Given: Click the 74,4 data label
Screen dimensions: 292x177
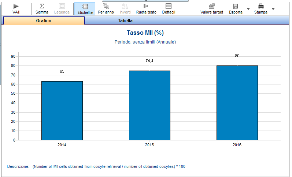Looking at the screenshot, I should click(x=149, y=61).
